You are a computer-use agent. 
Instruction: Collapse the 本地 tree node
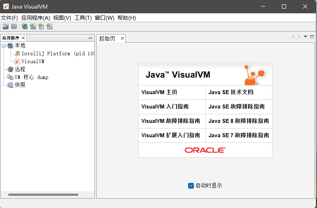click(x=4, y=46)
